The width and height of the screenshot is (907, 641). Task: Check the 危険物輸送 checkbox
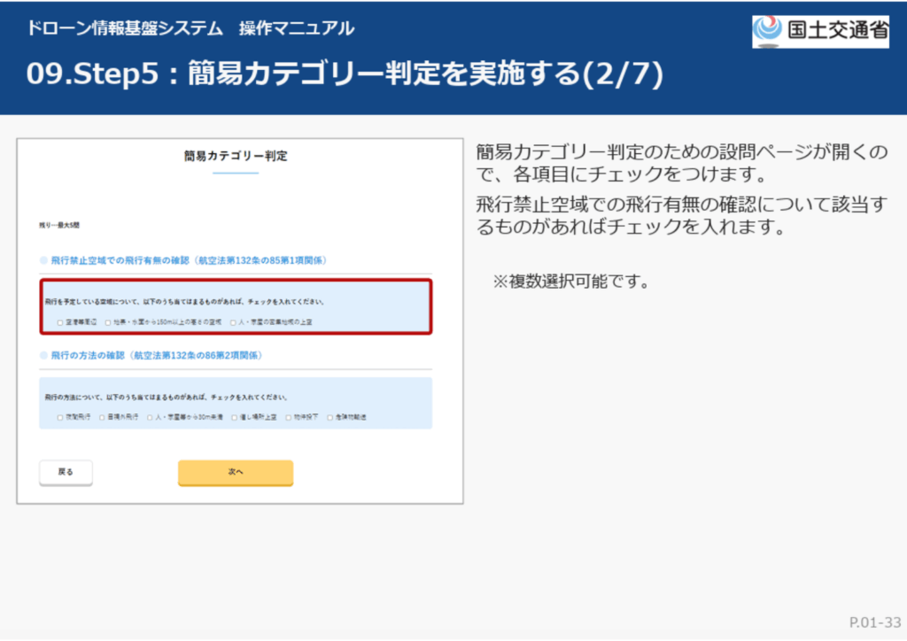pyautogui.click(x=329, y=416)
